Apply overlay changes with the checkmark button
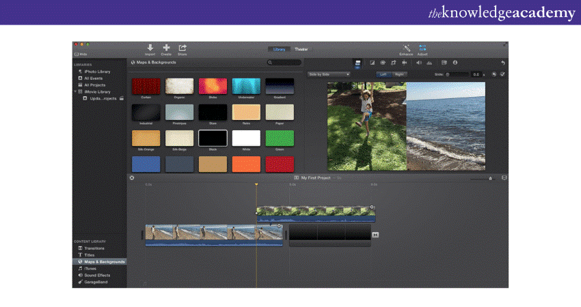Image resolution: width=581 pixels, height=307 pixels. [x=502, y=74]
